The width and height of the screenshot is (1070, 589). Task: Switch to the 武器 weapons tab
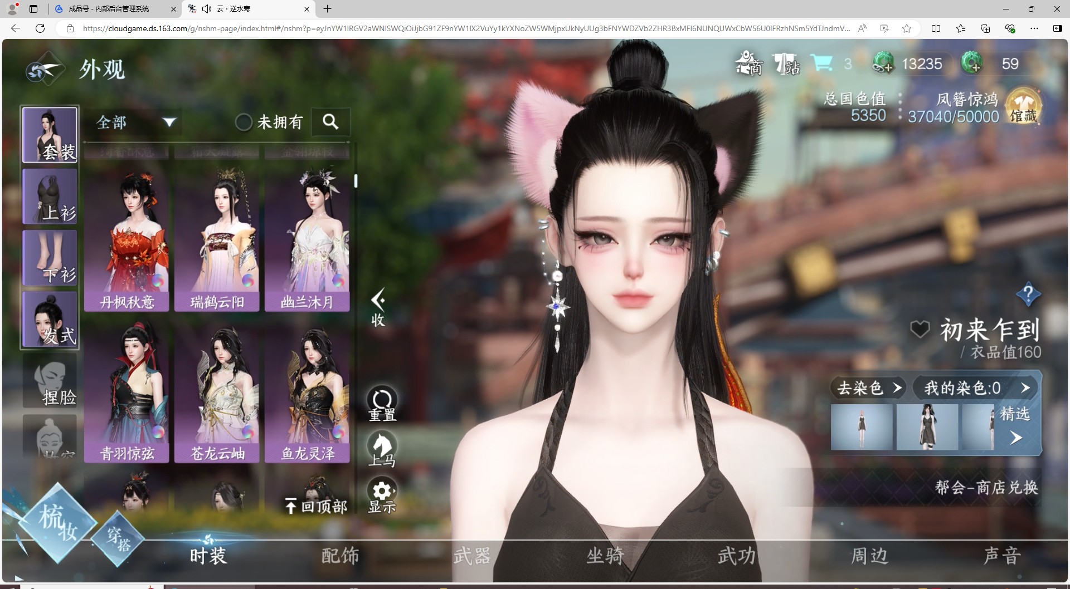(472, 555)
